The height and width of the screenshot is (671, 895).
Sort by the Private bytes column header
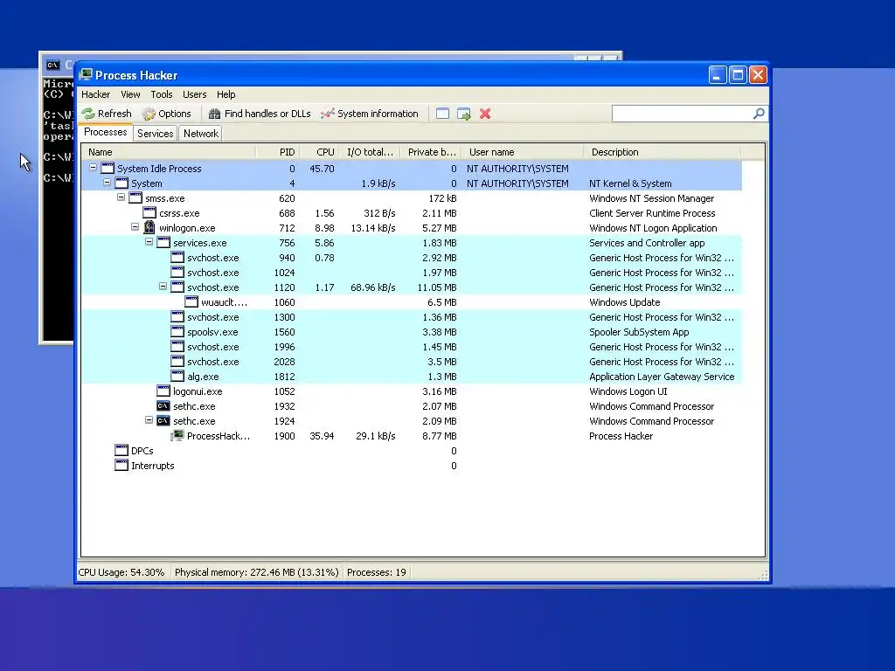point(431,152)
